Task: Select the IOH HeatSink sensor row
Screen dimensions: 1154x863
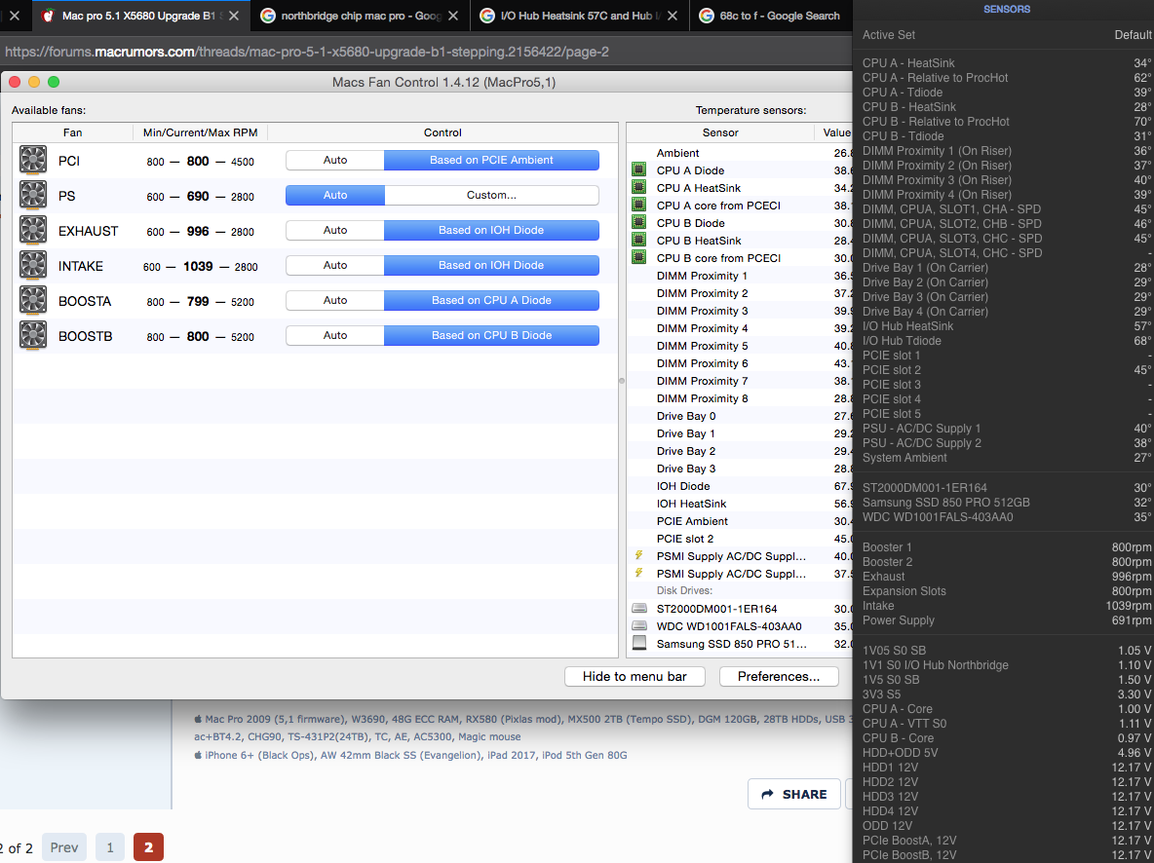Action: 739,504
